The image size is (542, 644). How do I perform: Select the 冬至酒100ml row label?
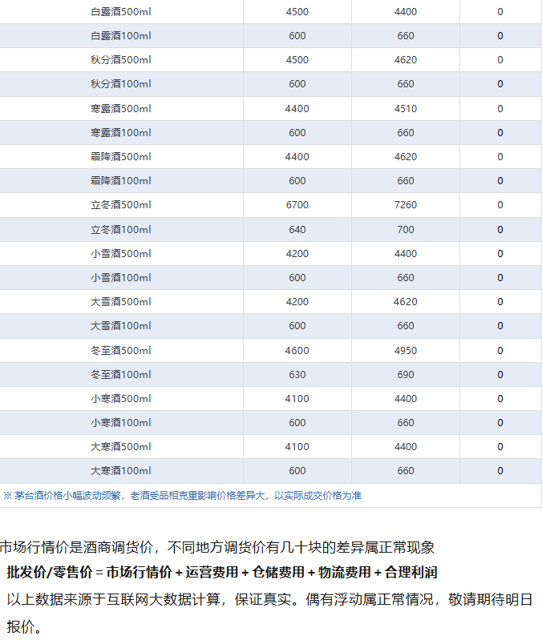coord(121,375)
